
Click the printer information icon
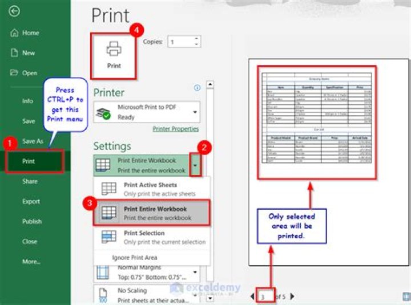point(197,88)
